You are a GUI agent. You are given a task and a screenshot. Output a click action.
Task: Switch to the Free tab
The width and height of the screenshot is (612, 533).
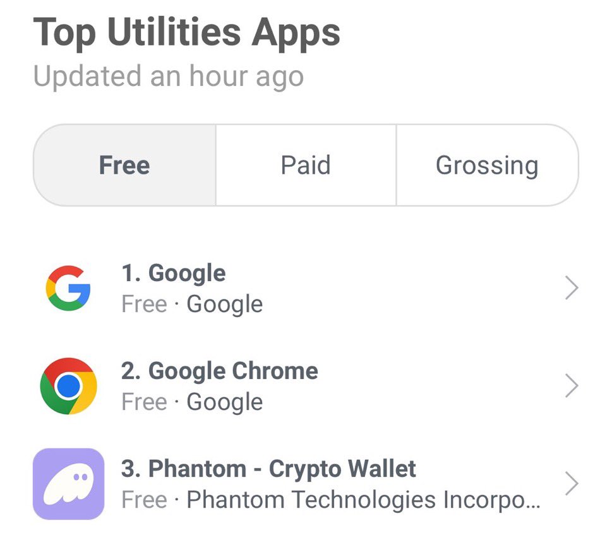pyautogui.click(x=124, y=165)
